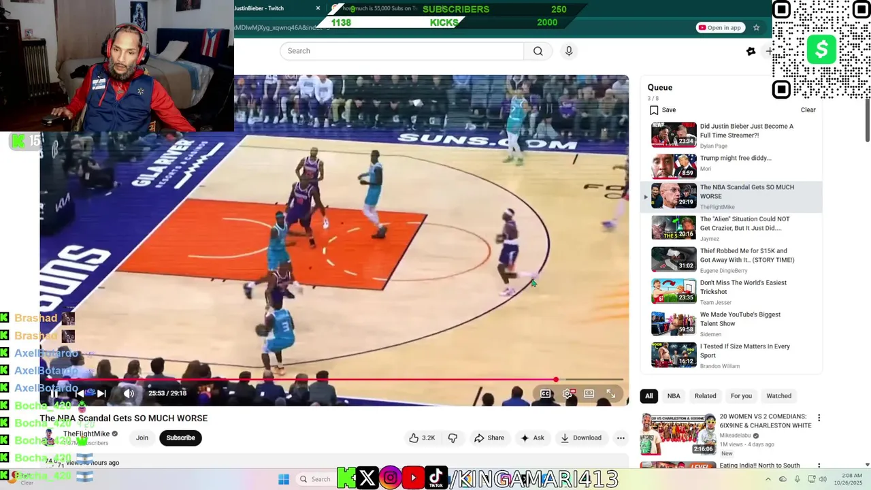Viewport: 871px width, 490px height.
Task: Click the scrollbar down arrow
Action: pyautogui.click(x=867, y=465)
